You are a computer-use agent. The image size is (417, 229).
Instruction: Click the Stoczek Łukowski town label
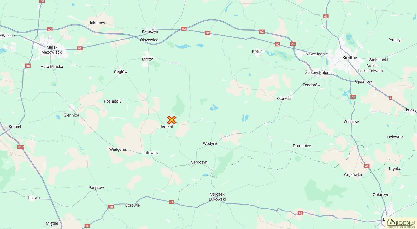[x=217, y=197]
